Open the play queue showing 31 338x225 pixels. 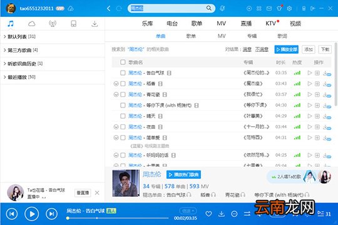point(324,214)
